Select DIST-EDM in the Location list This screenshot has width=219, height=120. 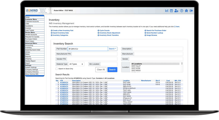(x=155, y=68)
